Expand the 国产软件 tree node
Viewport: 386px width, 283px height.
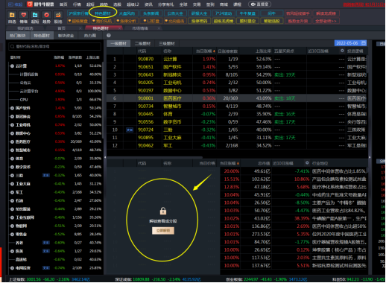pos(12,108)
